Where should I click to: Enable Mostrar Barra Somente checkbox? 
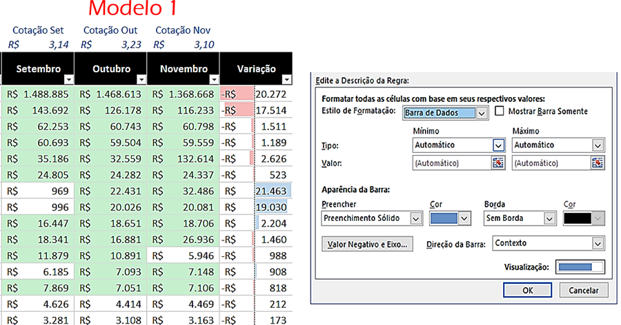500,111
